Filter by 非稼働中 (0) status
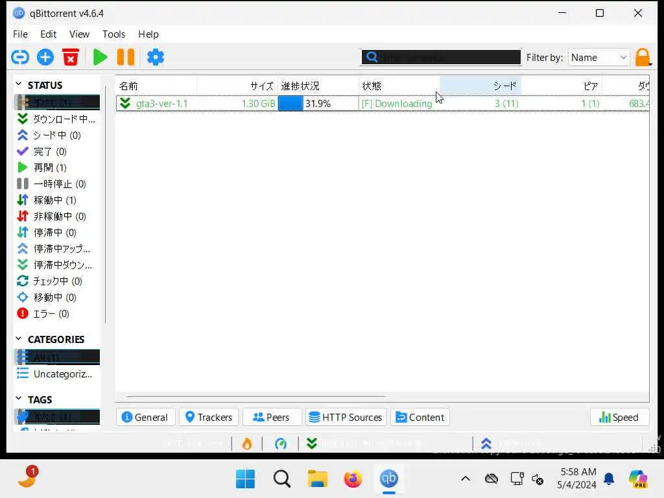The image size is (664, 498). 57,217
